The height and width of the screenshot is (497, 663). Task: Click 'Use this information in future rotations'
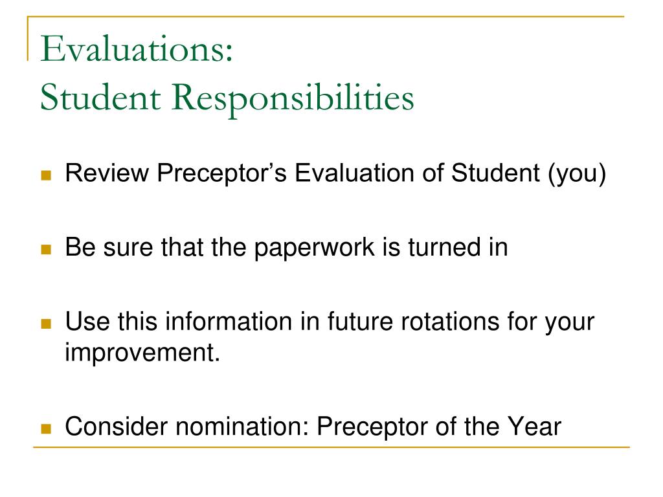(282, 322)
